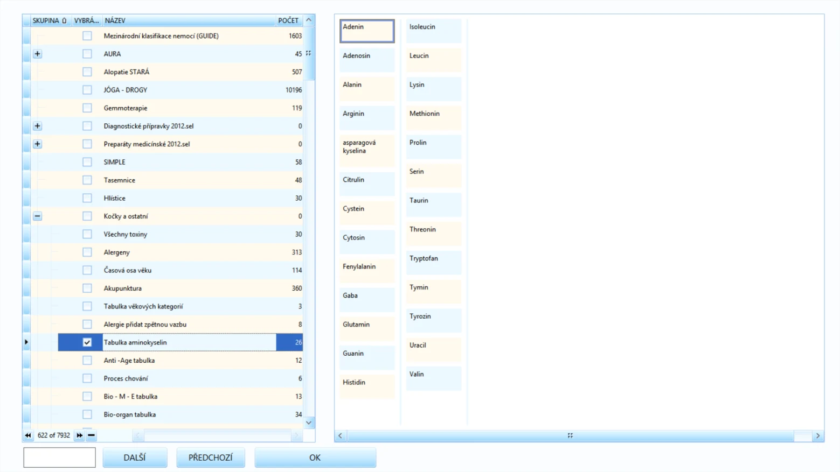The width and height of the screenshot is (840, 472).
Task: Expand the AURA group
Action: pyautogui.click(x=37, y=54)
